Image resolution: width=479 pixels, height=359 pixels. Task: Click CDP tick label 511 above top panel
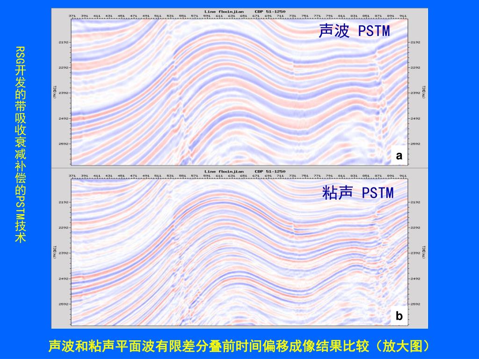[158, 16]
